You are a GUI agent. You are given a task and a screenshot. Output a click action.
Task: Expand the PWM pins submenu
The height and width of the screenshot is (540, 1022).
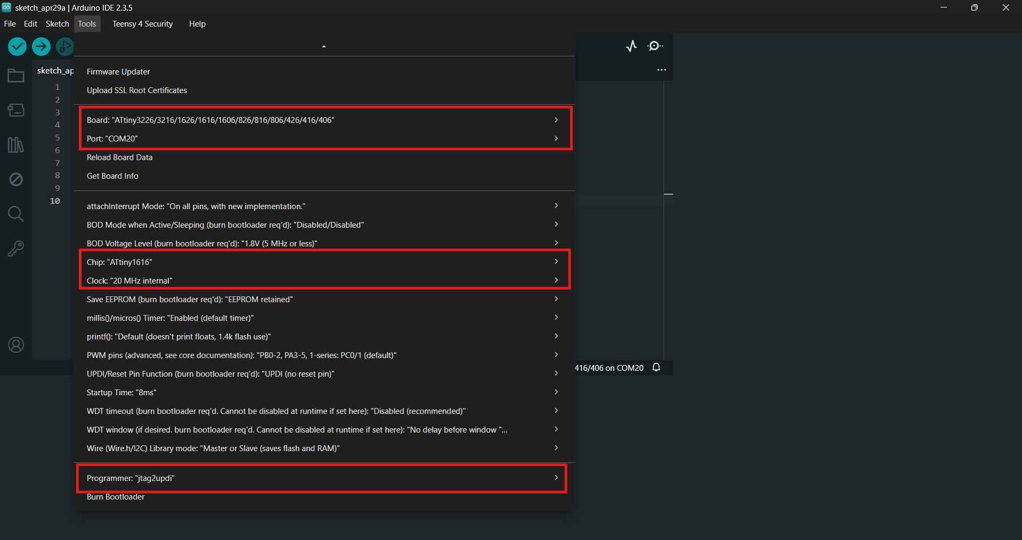pos(324,355)
